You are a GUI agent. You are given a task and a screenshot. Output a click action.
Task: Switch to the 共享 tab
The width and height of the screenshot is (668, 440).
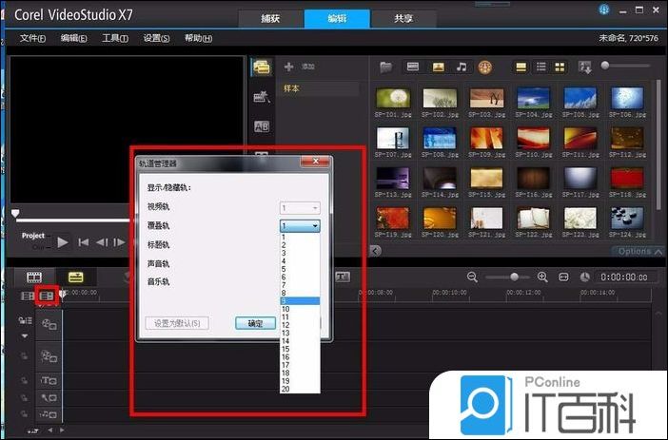pos(403,18)
